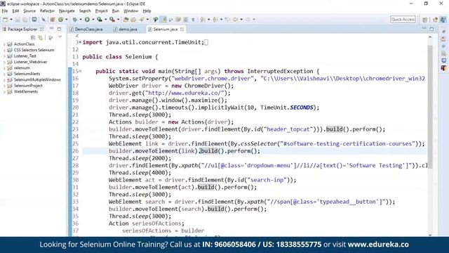Open the Coverage dropdown arrow

(105, 20)
